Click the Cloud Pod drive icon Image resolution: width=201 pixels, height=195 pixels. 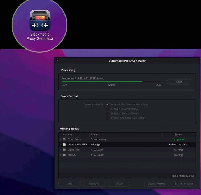coord(64,150)
